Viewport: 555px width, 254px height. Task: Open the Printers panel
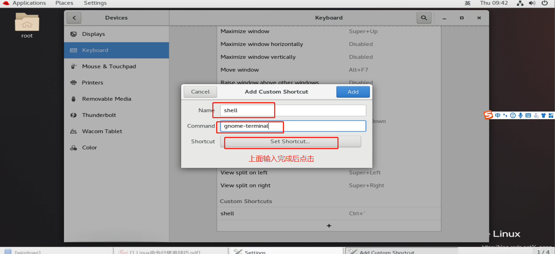click(116, 83)
